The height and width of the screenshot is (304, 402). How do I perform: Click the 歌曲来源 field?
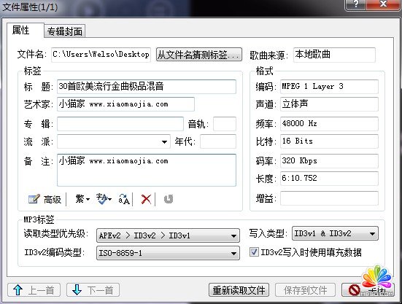334,55
